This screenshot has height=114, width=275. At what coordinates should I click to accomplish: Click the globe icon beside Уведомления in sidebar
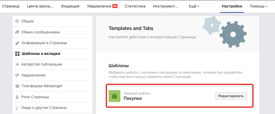[x=17, y=75]
